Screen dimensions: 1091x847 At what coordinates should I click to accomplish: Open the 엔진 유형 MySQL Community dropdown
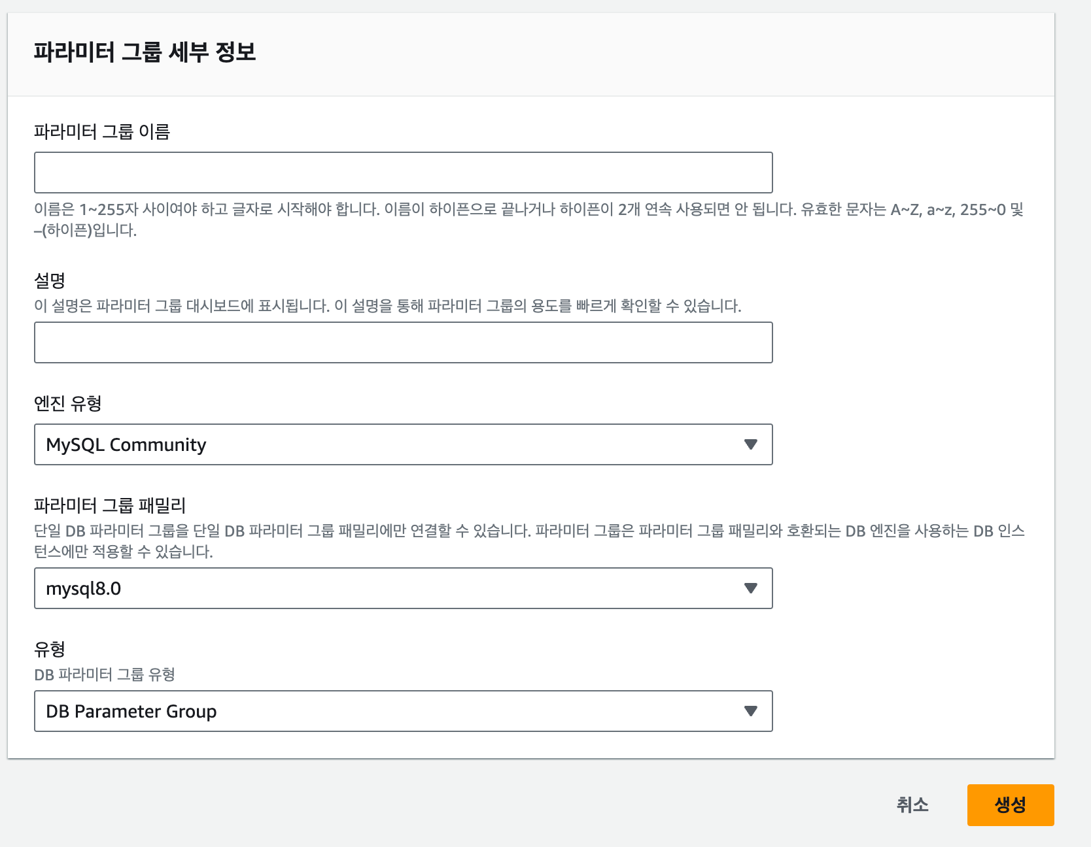(403, 444)
